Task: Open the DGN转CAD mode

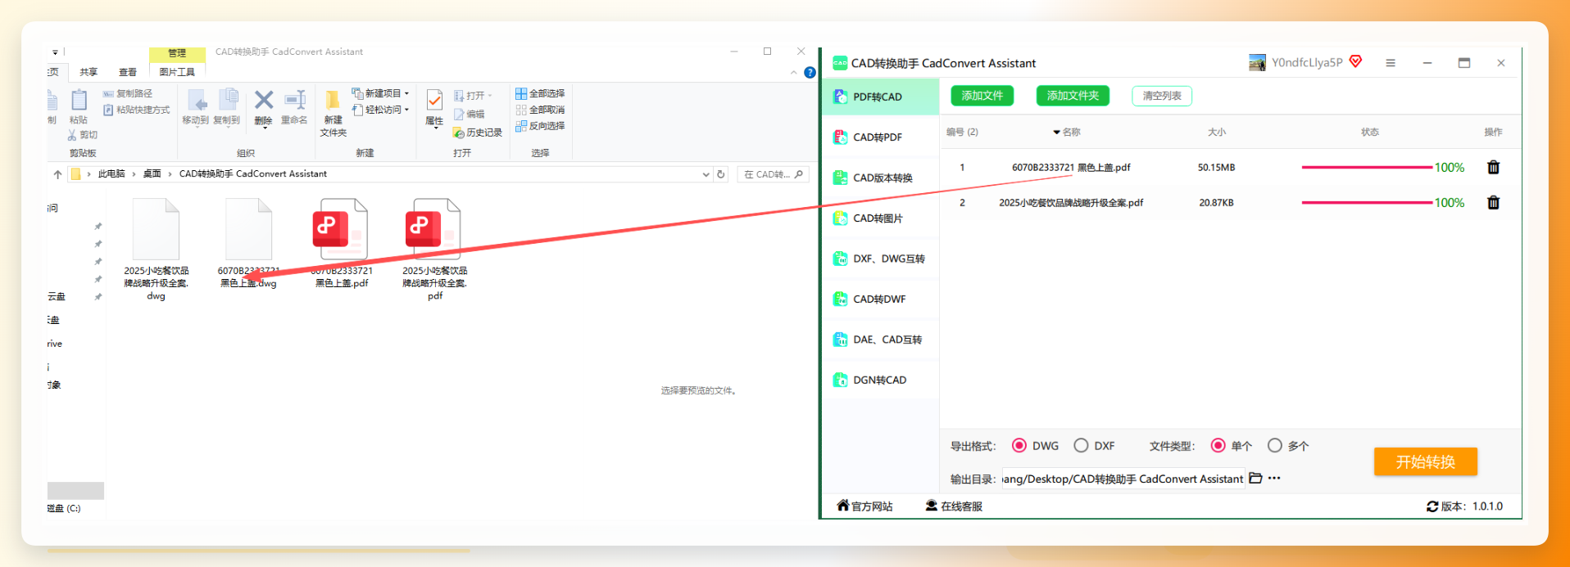Action: point(881,380)
